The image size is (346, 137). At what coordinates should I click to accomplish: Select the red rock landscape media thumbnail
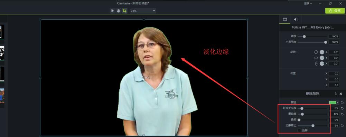[2, 96]
